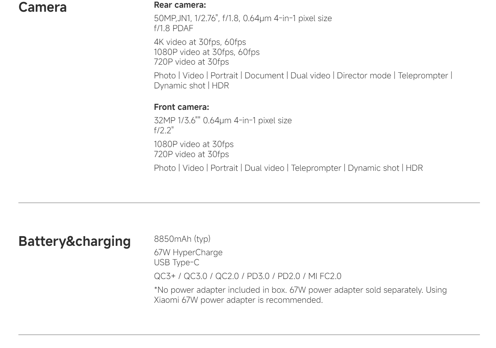Click the Camera section heading
The image size is (496, 348).
(43, 7)
